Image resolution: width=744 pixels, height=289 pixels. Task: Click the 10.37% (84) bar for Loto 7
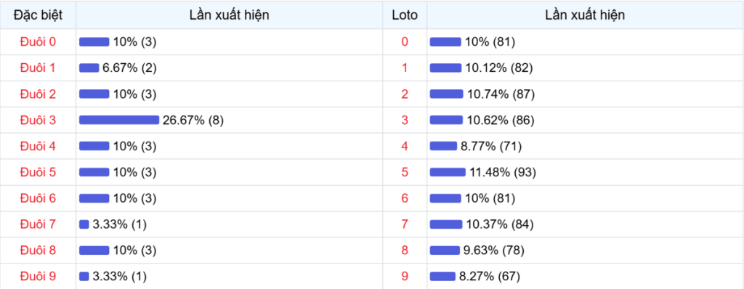pyautogui.click(x=446, y=224)
